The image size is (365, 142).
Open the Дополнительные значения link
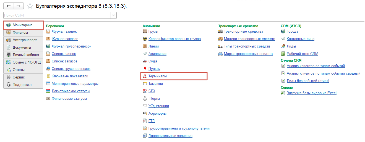(170, 136)
